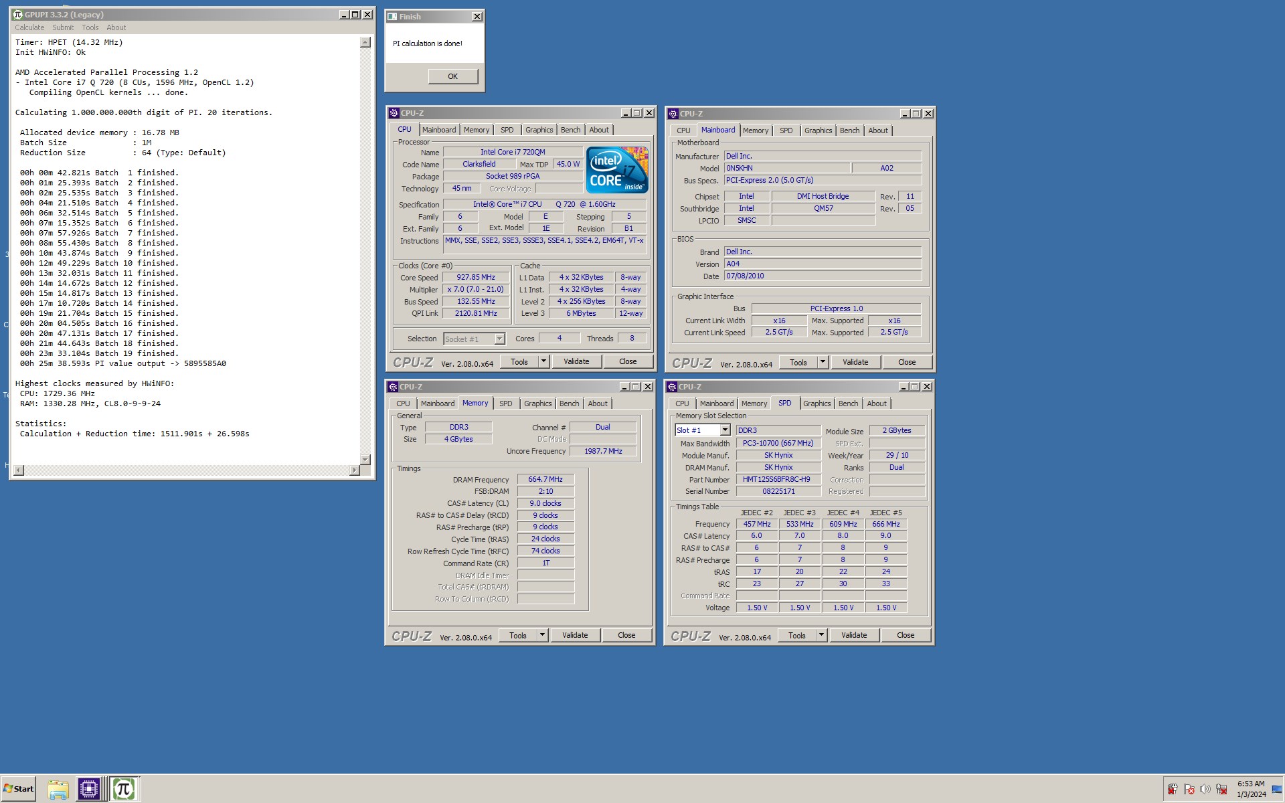This screenshot has width=1285, height=803.
Task: Open CPU tab in Memory window
Action: [403, 404]
